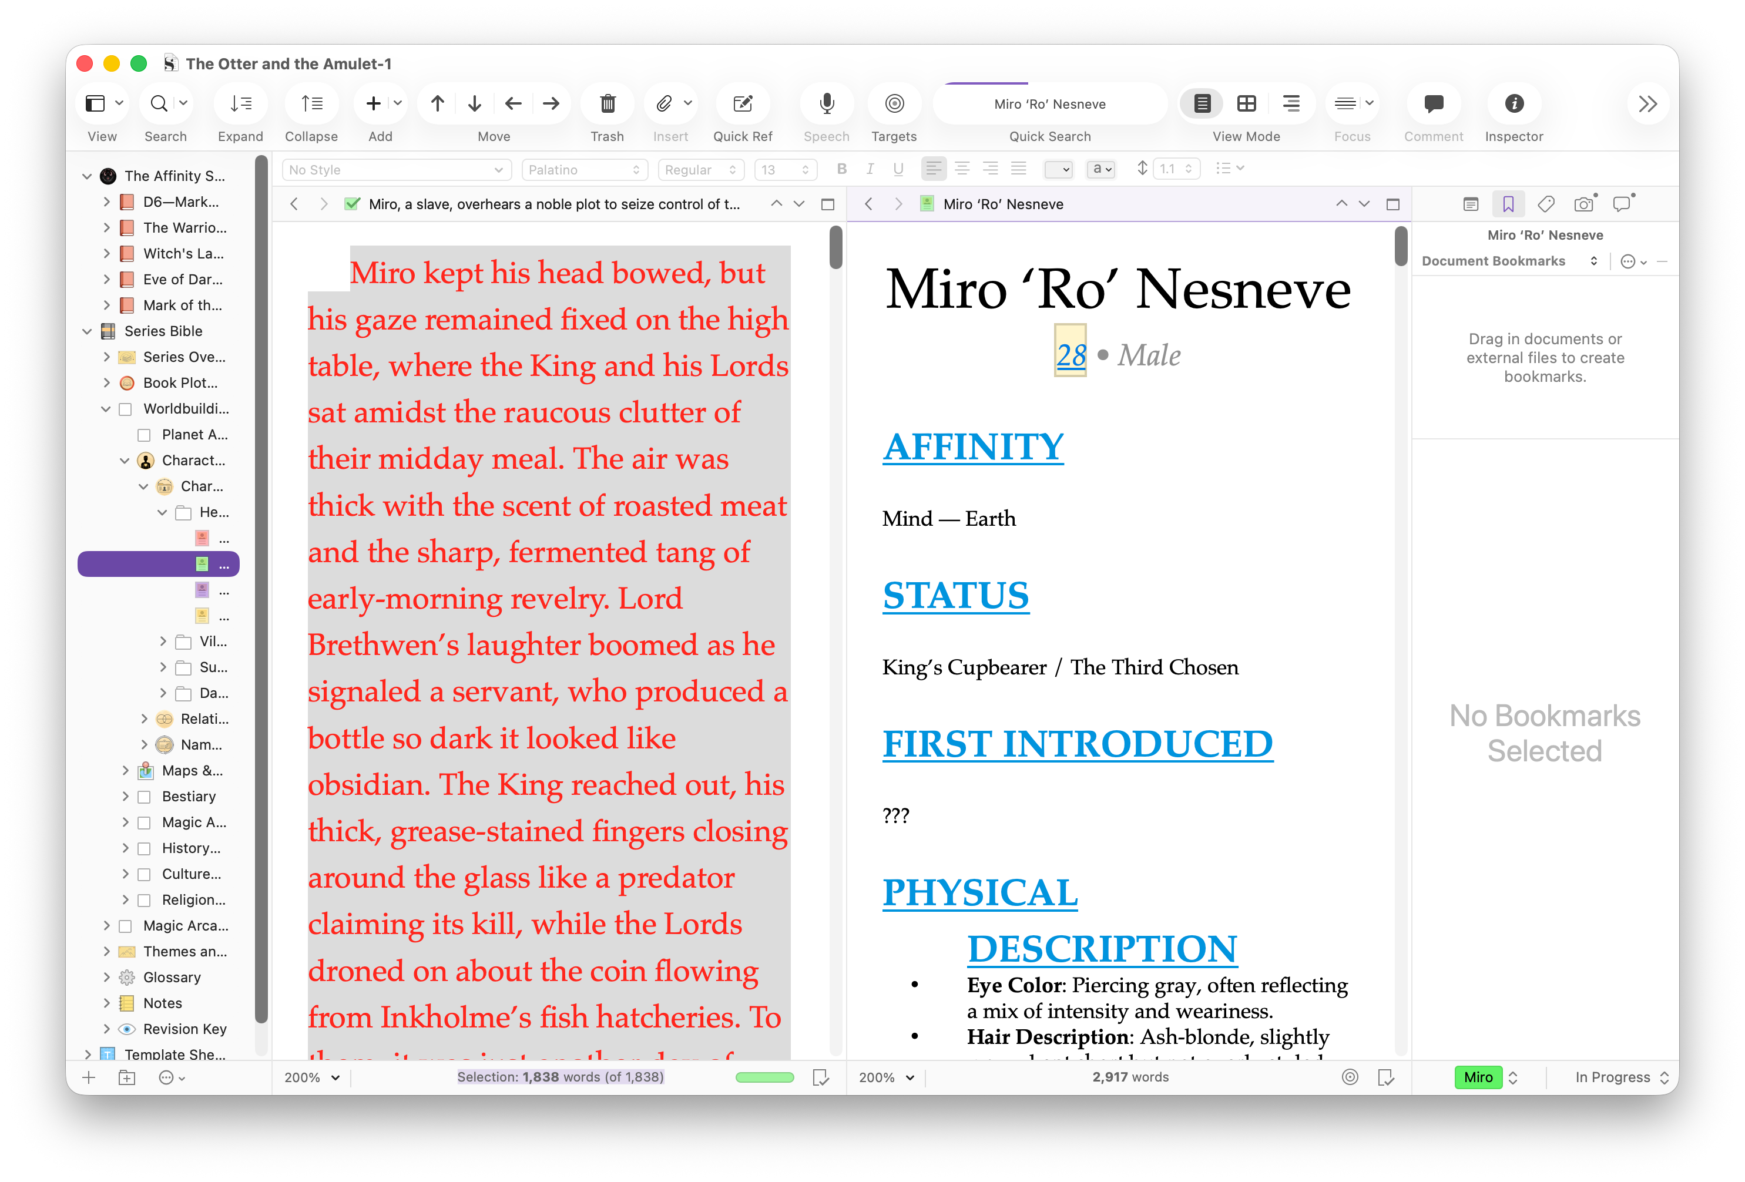
Task: Open left editor 200% zoom dropdown
Action: point(311,1077)
